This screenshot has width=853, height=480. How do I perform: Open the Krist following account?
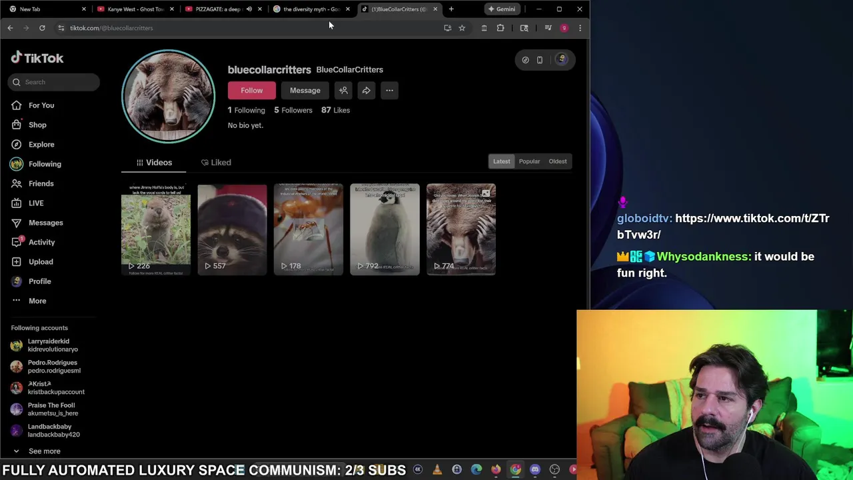coord(47,388)
